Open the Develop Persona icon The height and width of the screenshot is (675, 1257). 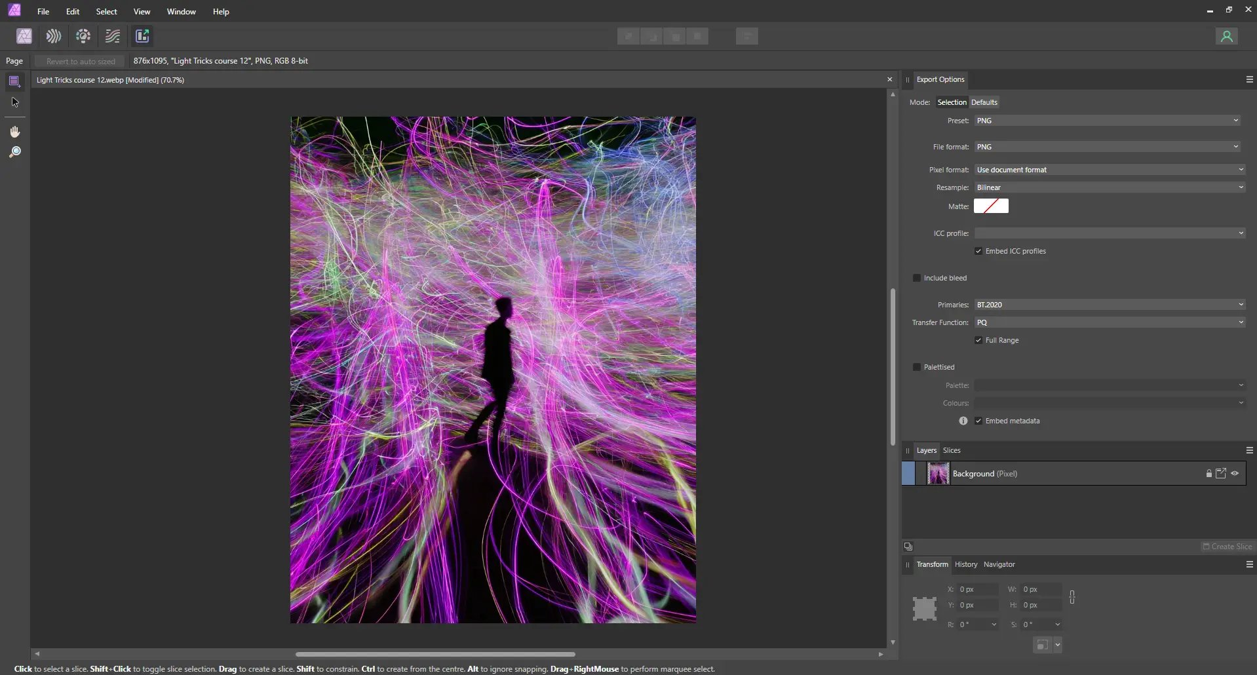[x=83, y=36]
